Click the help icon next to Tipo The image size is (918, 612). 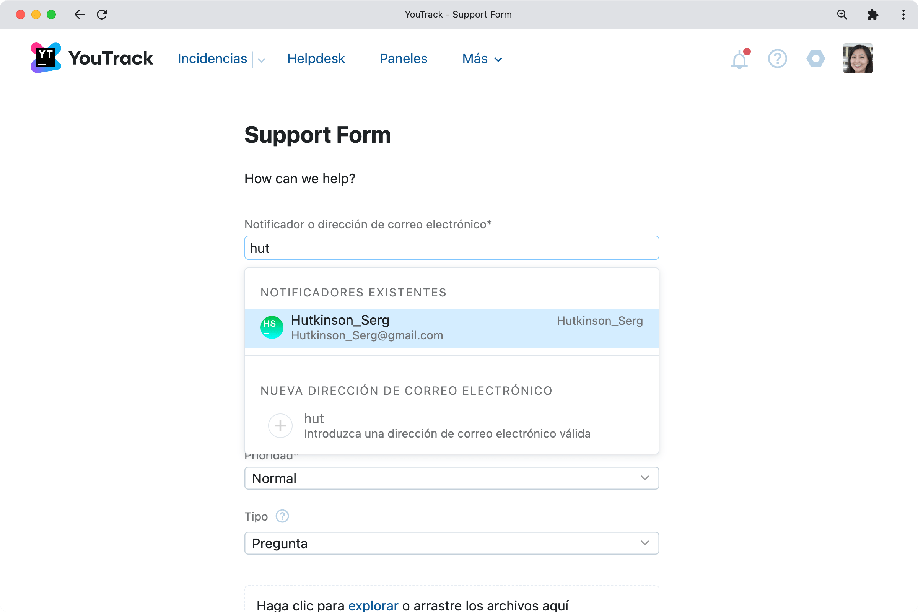pos(282,516)
